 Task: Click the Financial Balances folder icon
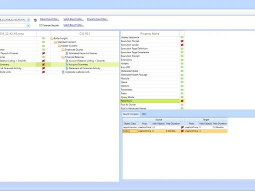click(63, 57)
